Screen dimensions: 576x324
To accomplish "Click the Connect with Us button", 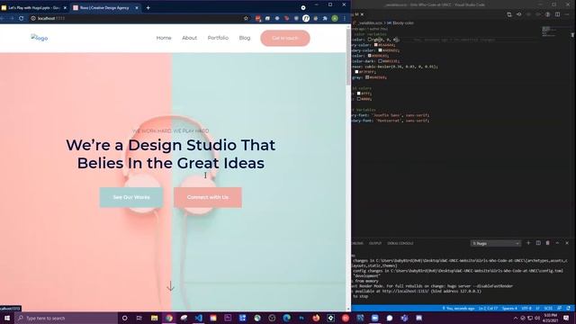I will pyautogui.click(x=208, y=197).
